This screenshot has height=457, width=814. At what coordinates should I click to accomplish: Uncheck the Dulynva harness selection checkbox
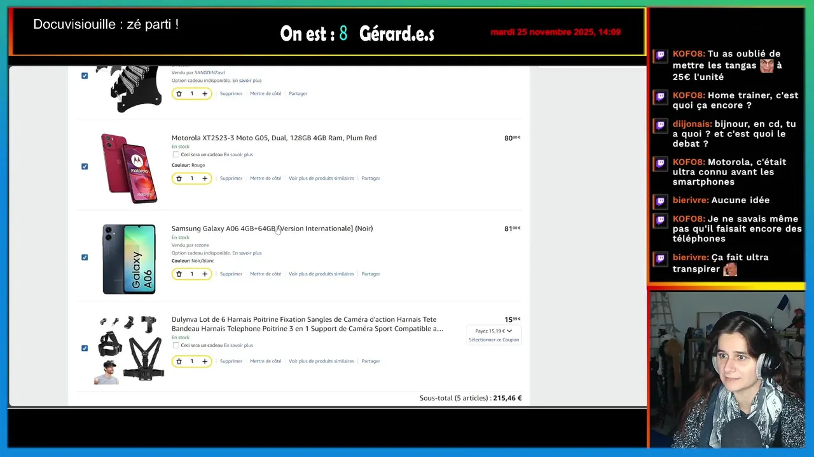pyautogui.click(x=85, y=348)
